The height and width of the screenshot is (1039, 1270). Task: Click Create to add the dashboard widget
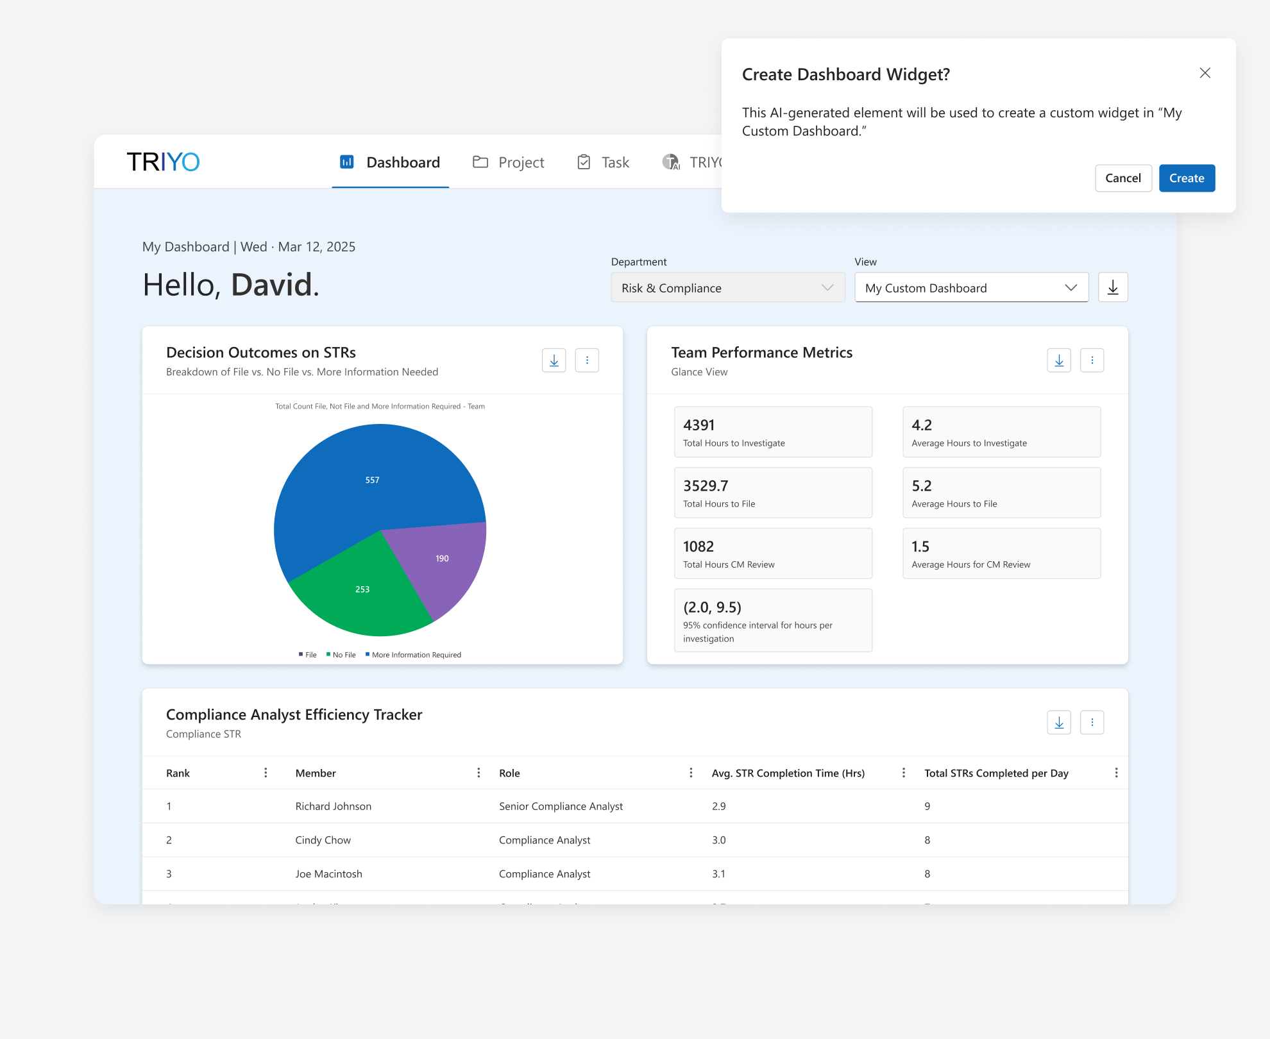coord(1187,178)
